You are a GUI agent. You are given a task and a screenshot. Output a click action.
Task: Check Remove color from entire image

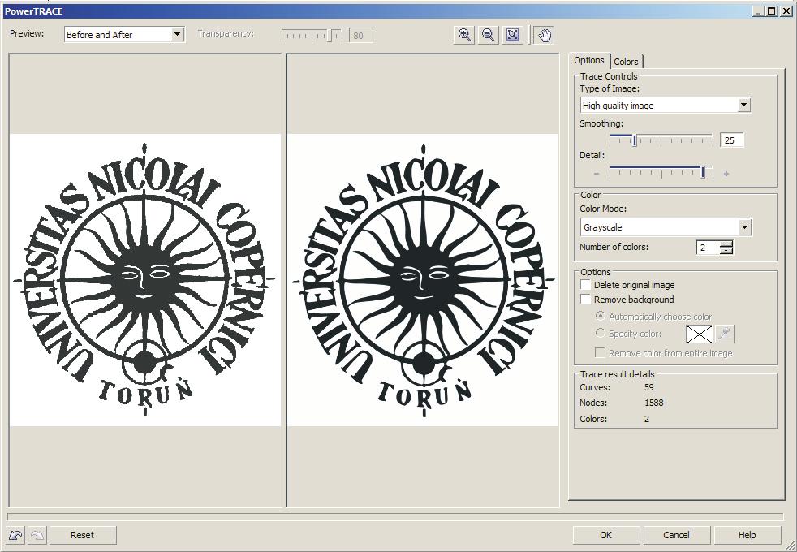pos(601,353)
